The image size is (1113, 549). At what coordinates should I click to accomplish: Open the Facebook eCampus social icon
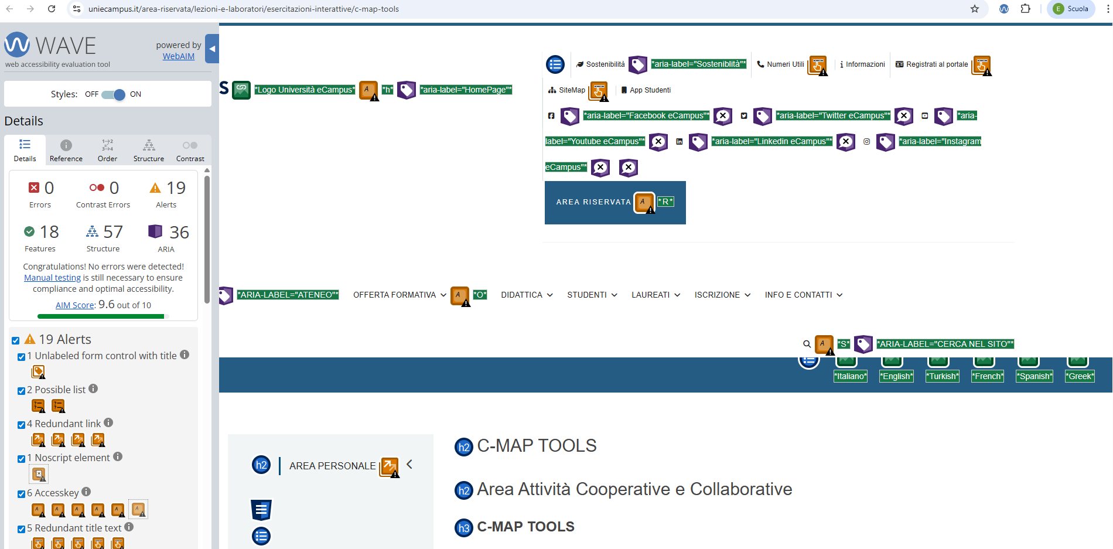551,116
